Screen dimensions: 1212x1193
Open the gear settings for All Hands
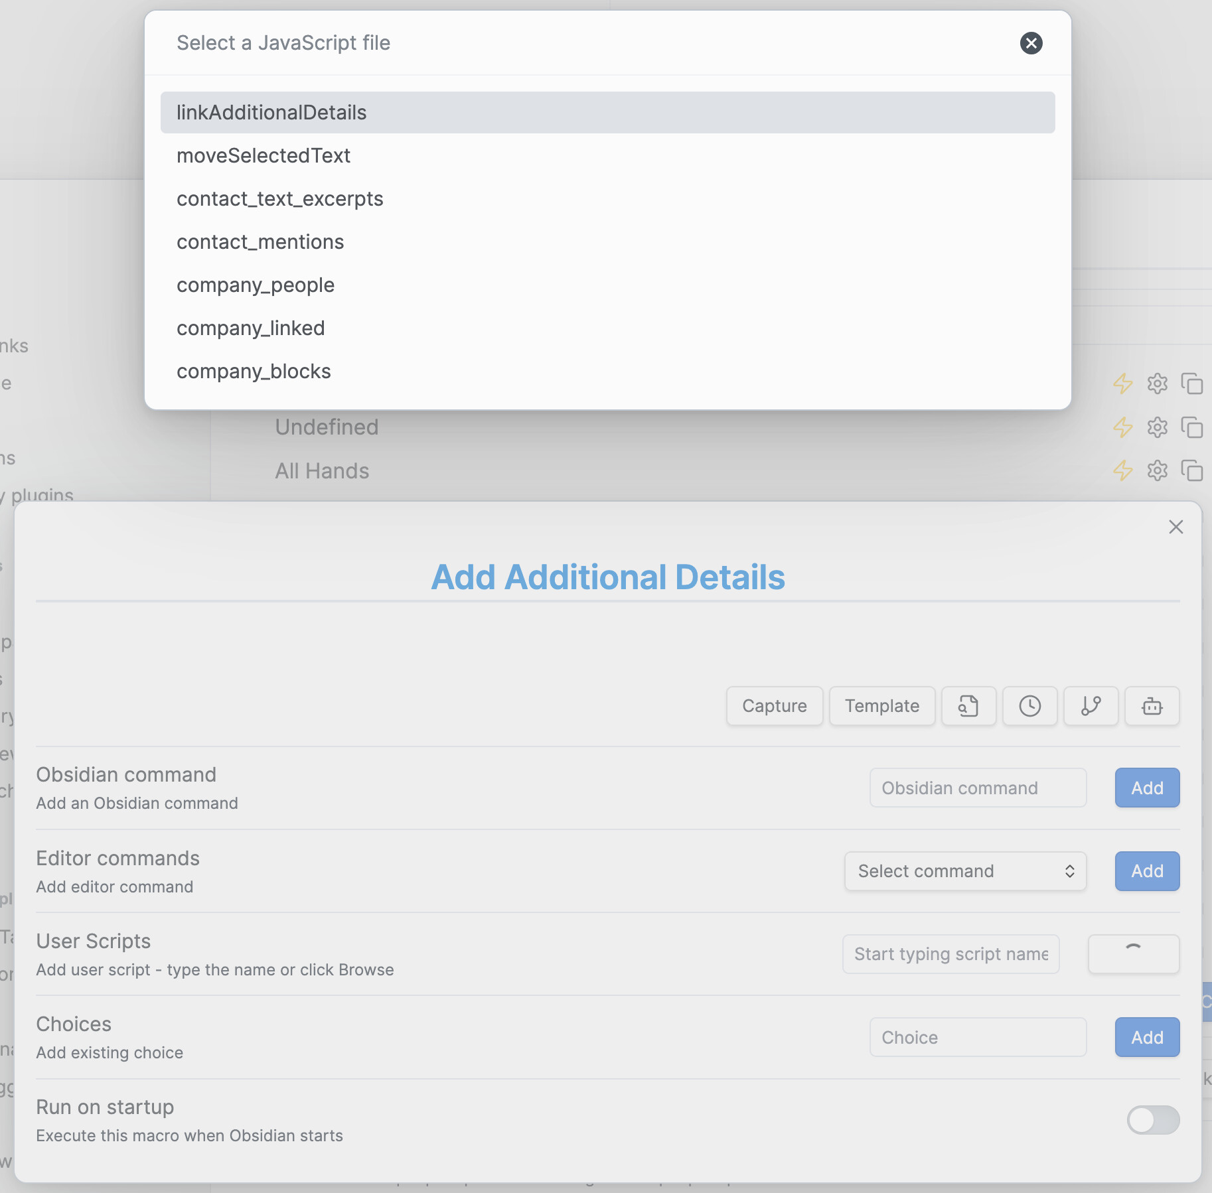[1157, 470]
